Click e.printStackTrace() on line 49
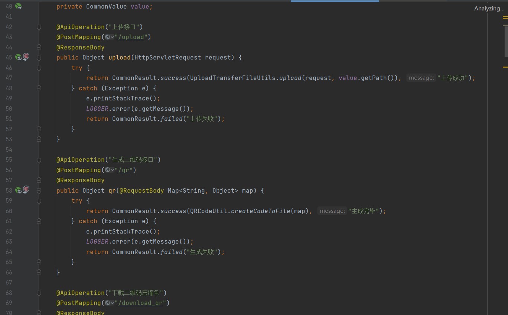 [121, 98]
